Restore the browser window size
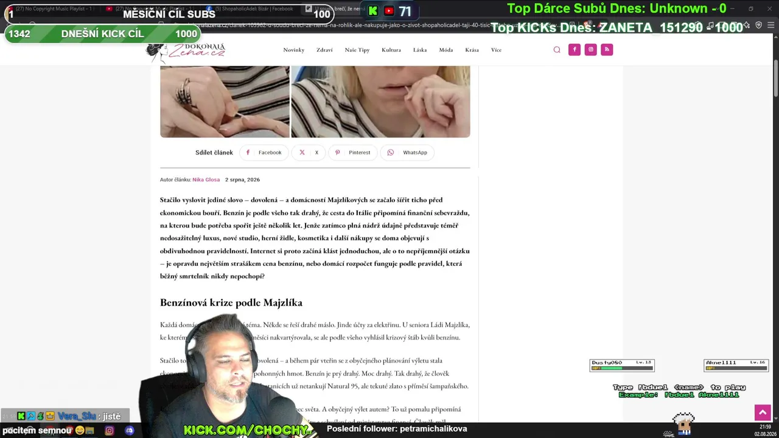The height and width of the screenshot is (438, 779). click(751, 9)
